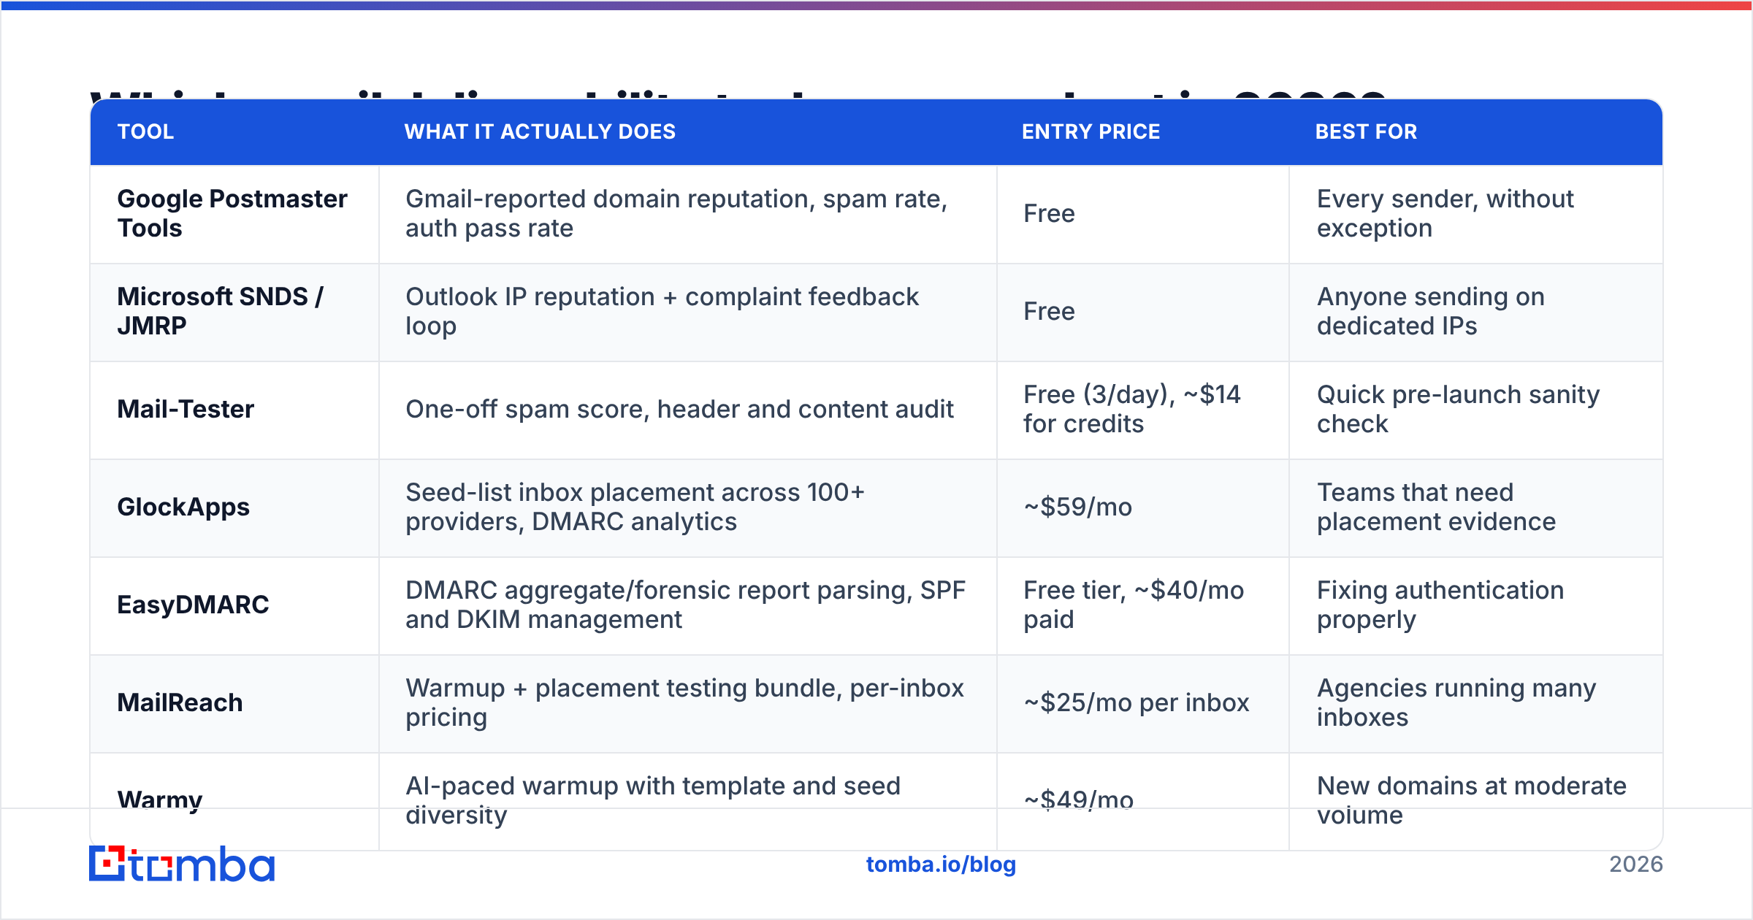Viewport: 1753px width, 920px height.
Task: Click the ENTRY PRICE column header
Action: coord(1091,131)
